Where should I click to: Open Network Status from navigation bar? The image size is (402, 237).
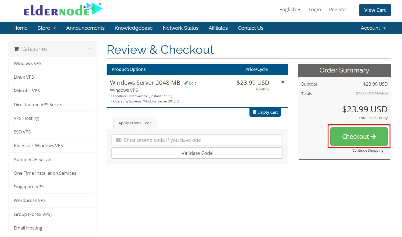180,28
